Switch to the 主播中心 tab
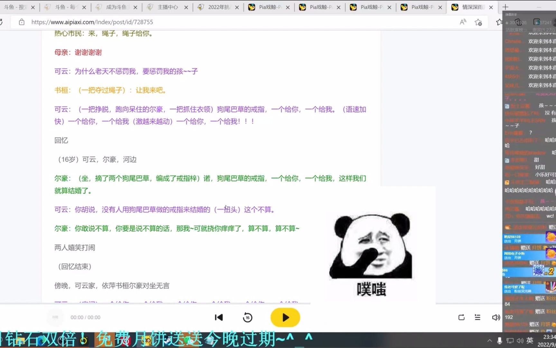The image size is (556, 348). click(168, 7)
